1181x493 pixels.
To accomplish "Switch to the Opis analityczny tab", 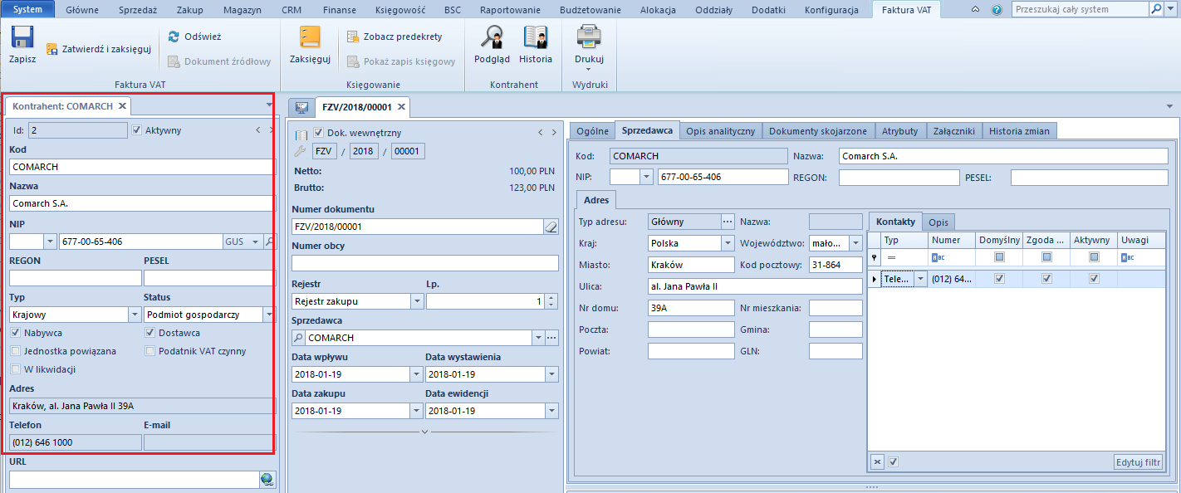I will coord(720,131).
